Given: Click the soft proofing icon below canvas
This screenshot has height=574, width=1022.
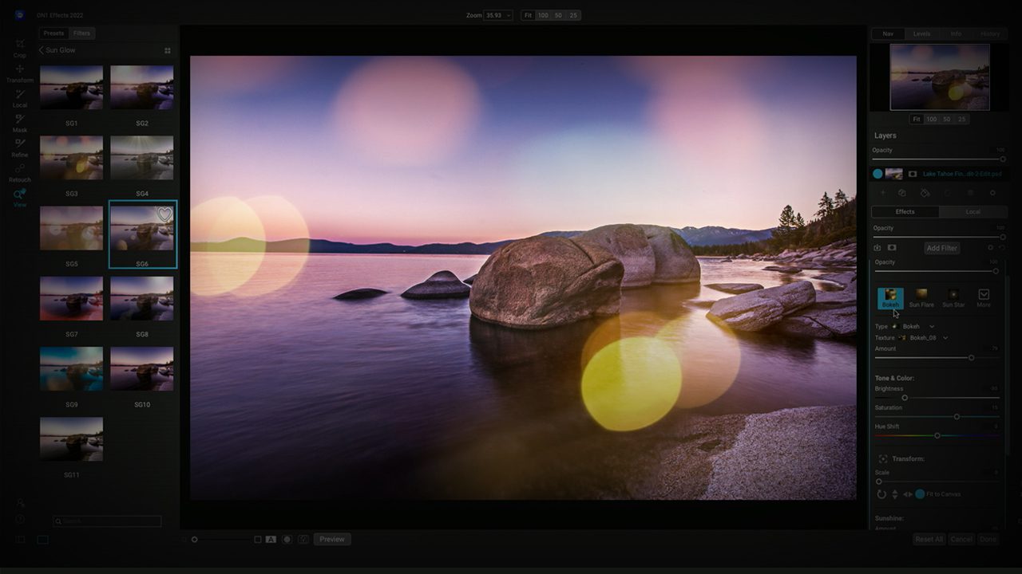Looking at the screenshot, I should [303, 540].
